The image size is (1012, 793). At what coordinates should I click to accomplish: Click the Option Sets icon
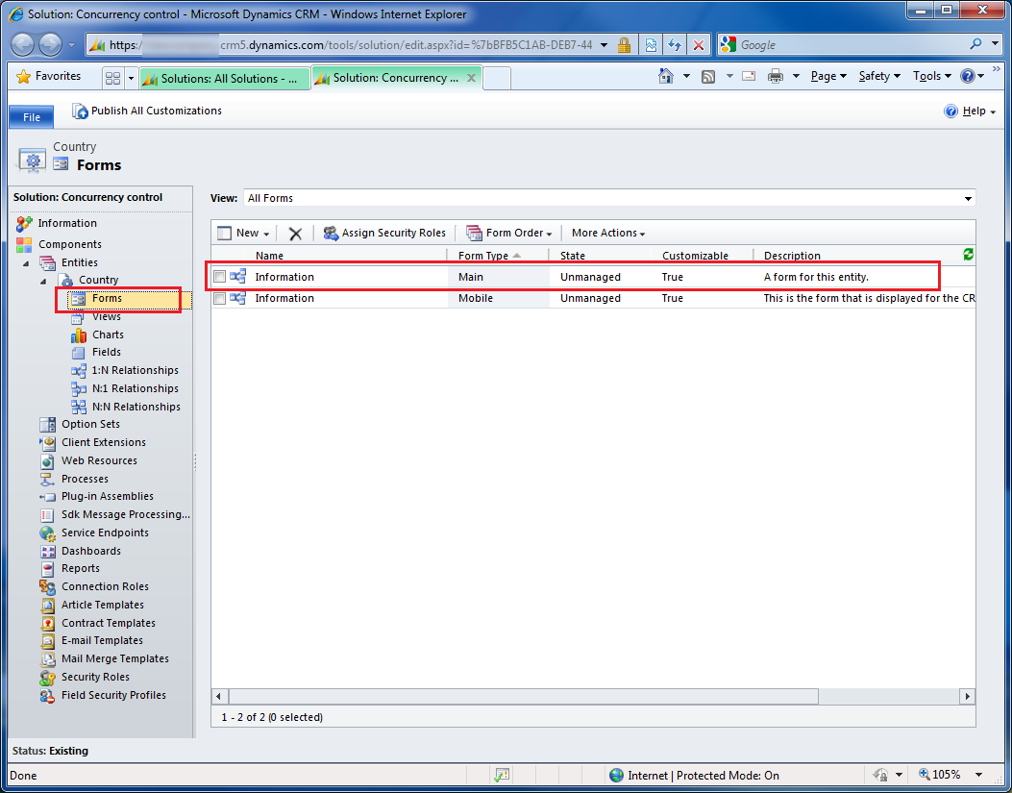tap(48, 424)
